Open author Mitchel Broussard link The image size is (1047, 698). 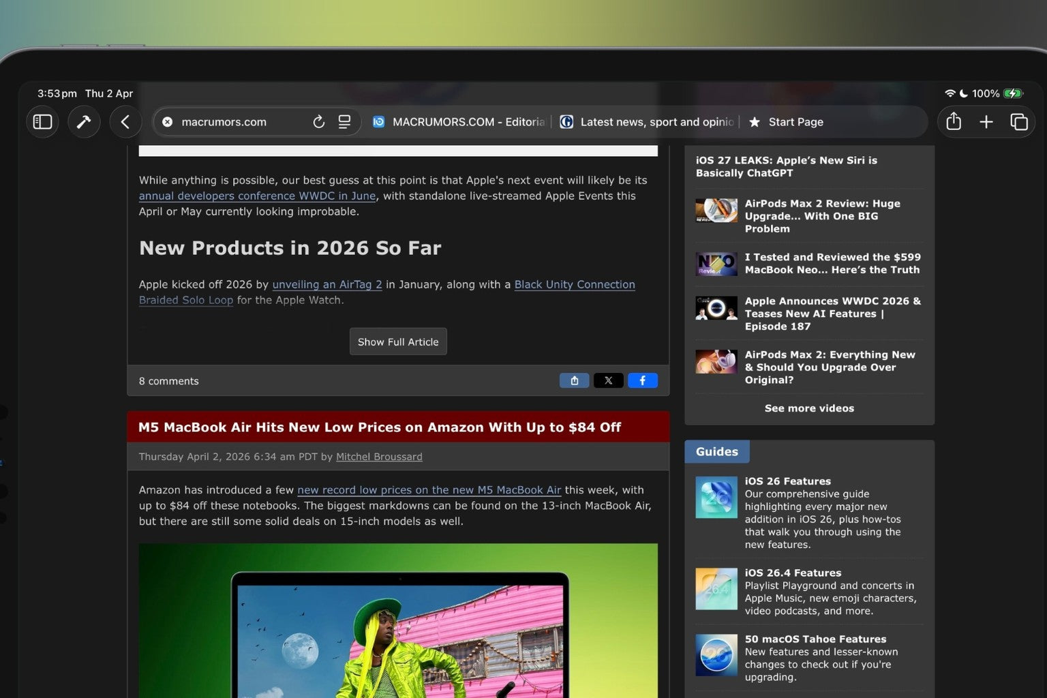coord(379,457)
